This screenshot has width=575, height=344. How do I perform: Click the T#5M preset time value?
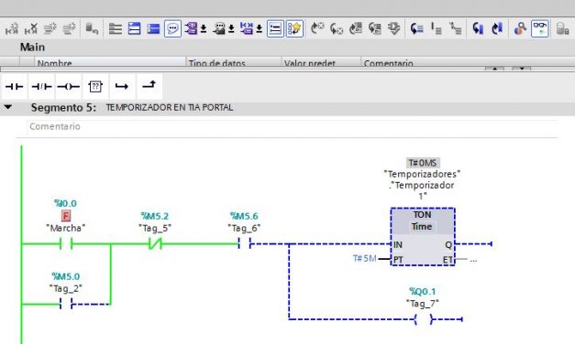click(364, 259)
